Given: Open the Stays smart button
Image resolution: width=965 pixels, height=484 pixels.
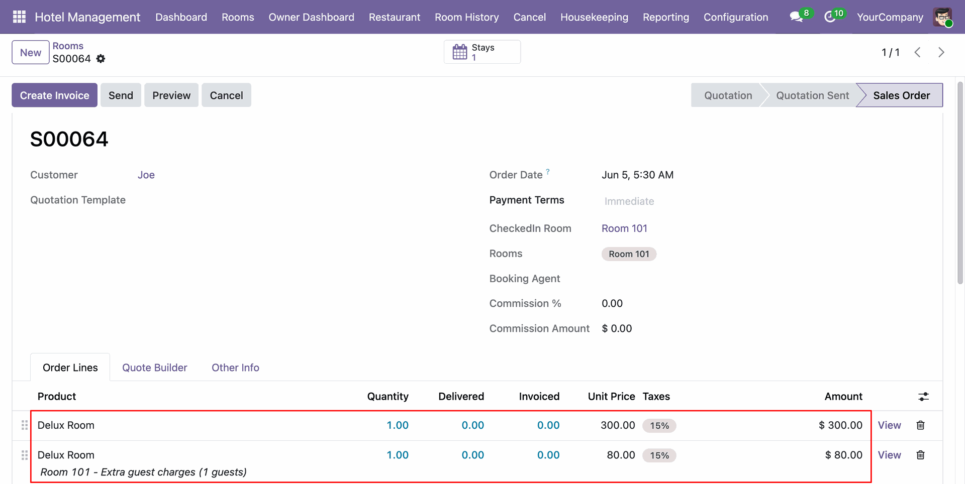Looking at the screenshot, I should pos(482,52).
